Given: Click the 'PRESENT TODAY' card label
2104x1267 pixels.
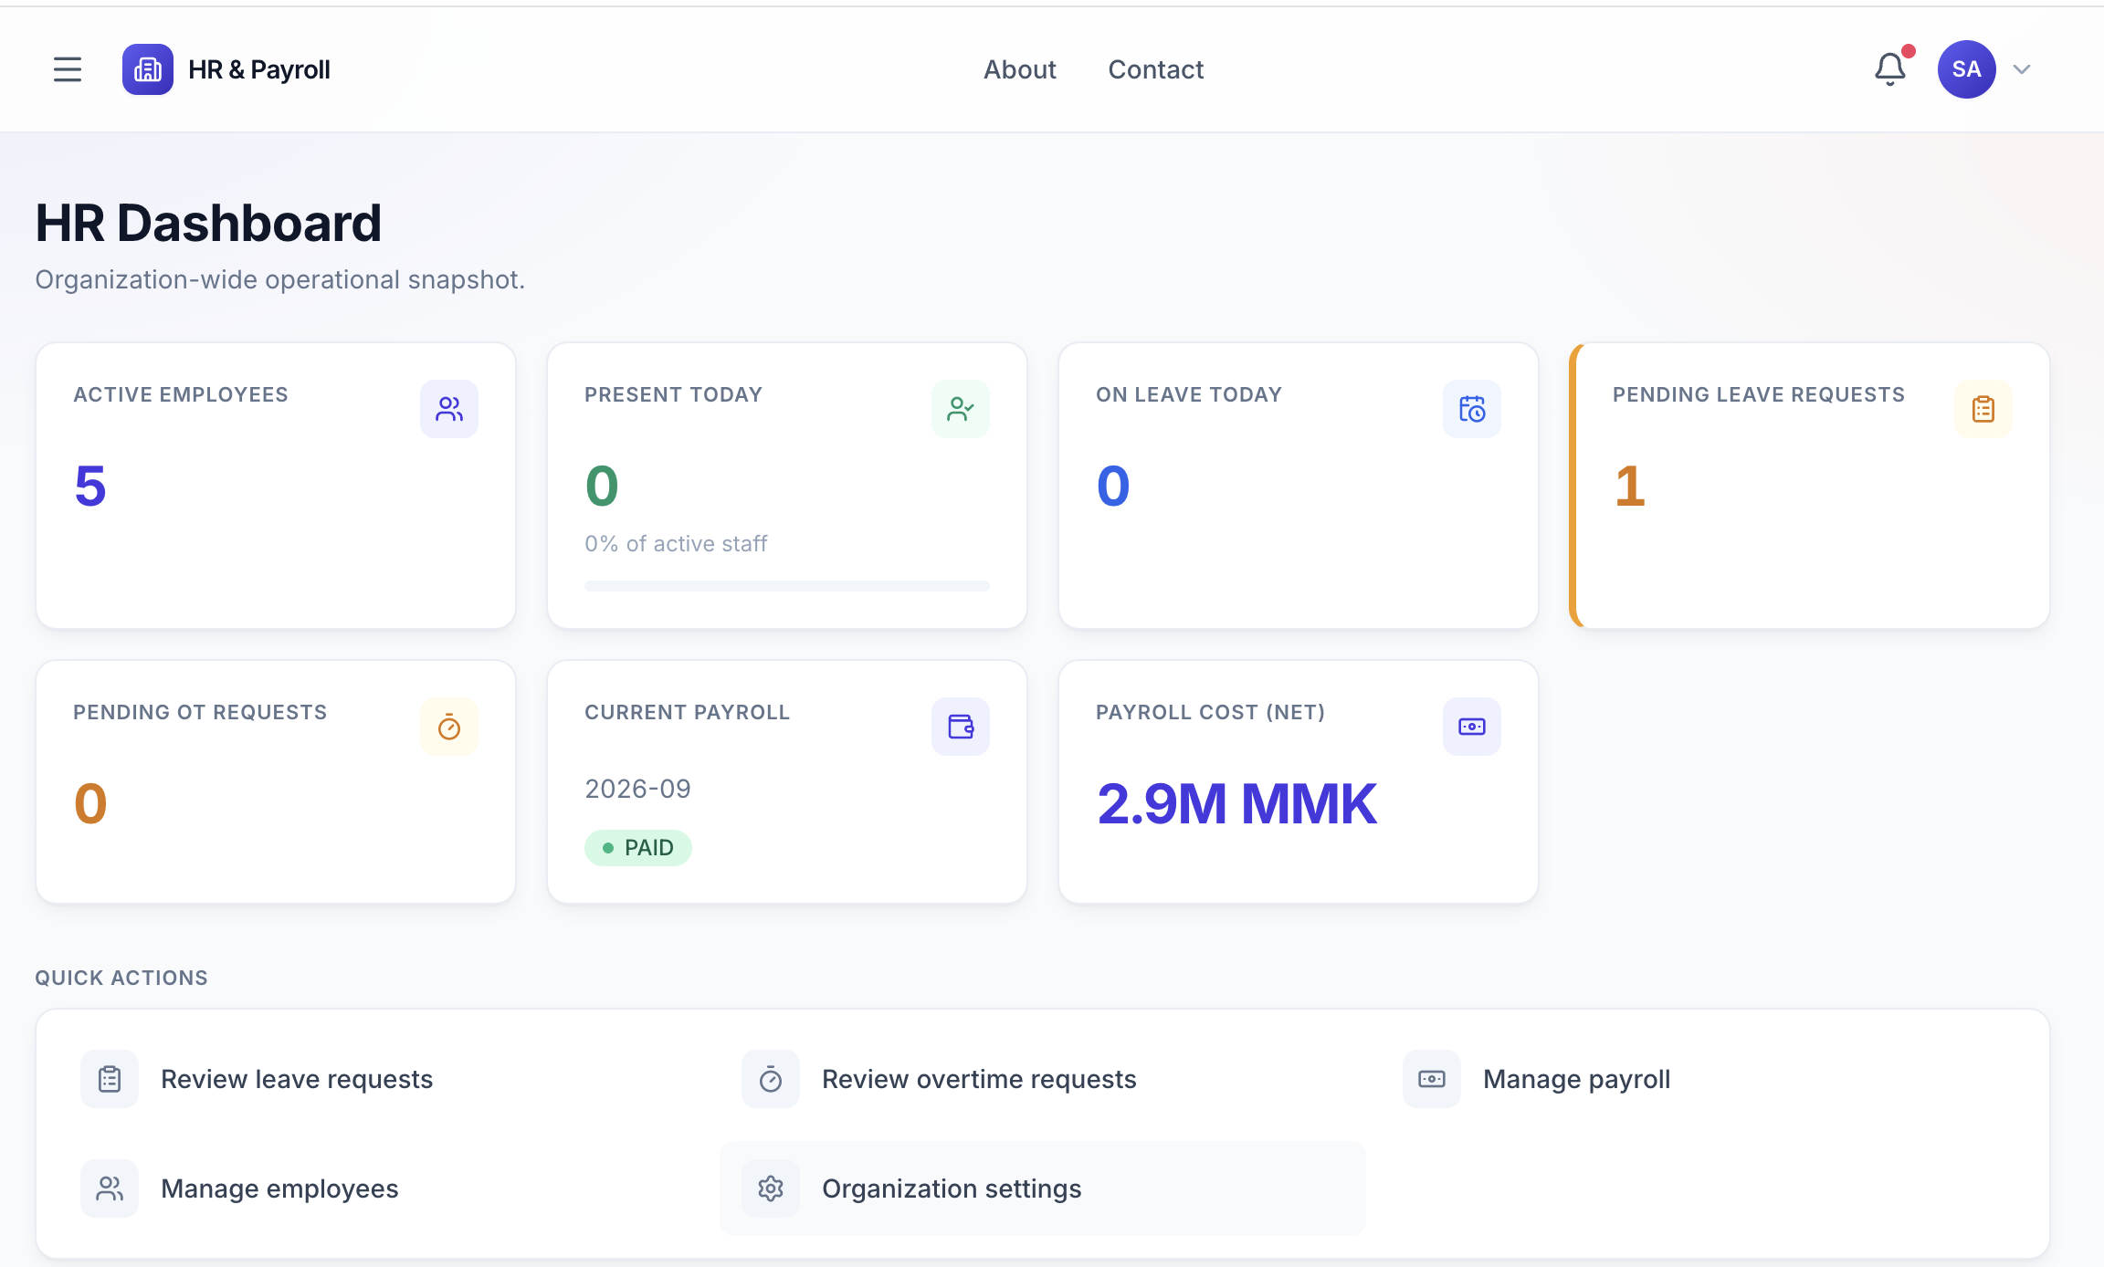Looking at the screenshot, I should 674,394.
